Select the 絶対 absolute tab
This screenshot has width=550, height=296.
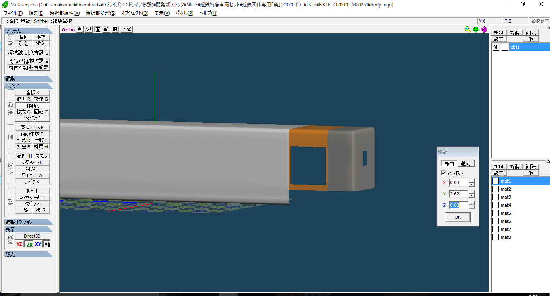(x=466, y=164)
